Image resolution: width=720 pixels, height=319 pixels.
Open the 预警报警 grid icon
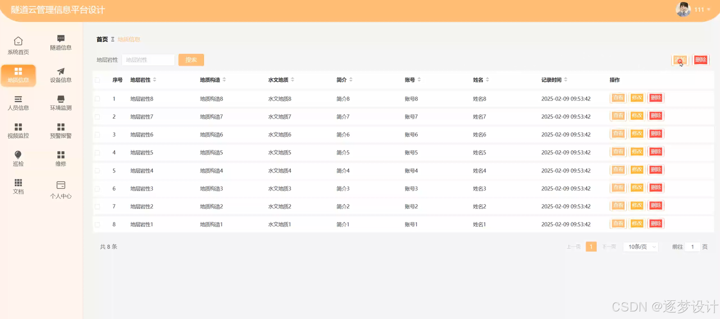tap(61, 127)
